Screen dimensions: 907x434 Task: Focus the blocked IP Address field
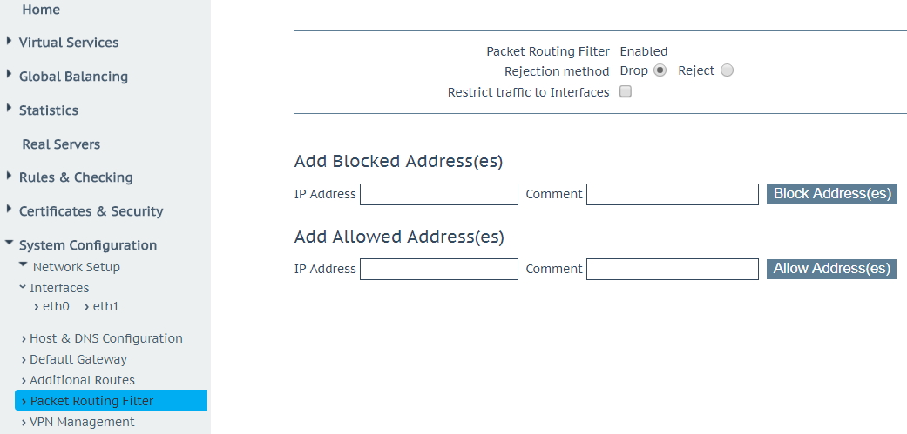439,195
